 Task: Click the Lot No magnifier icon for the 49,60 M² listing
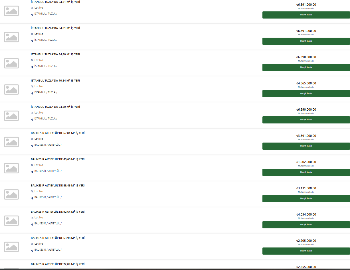32,165
